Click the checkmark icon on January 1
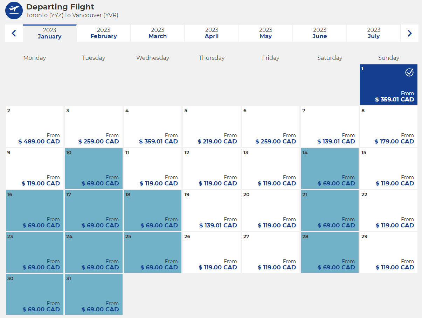Viewport: 422px width, 318px height. pos(409,72)
